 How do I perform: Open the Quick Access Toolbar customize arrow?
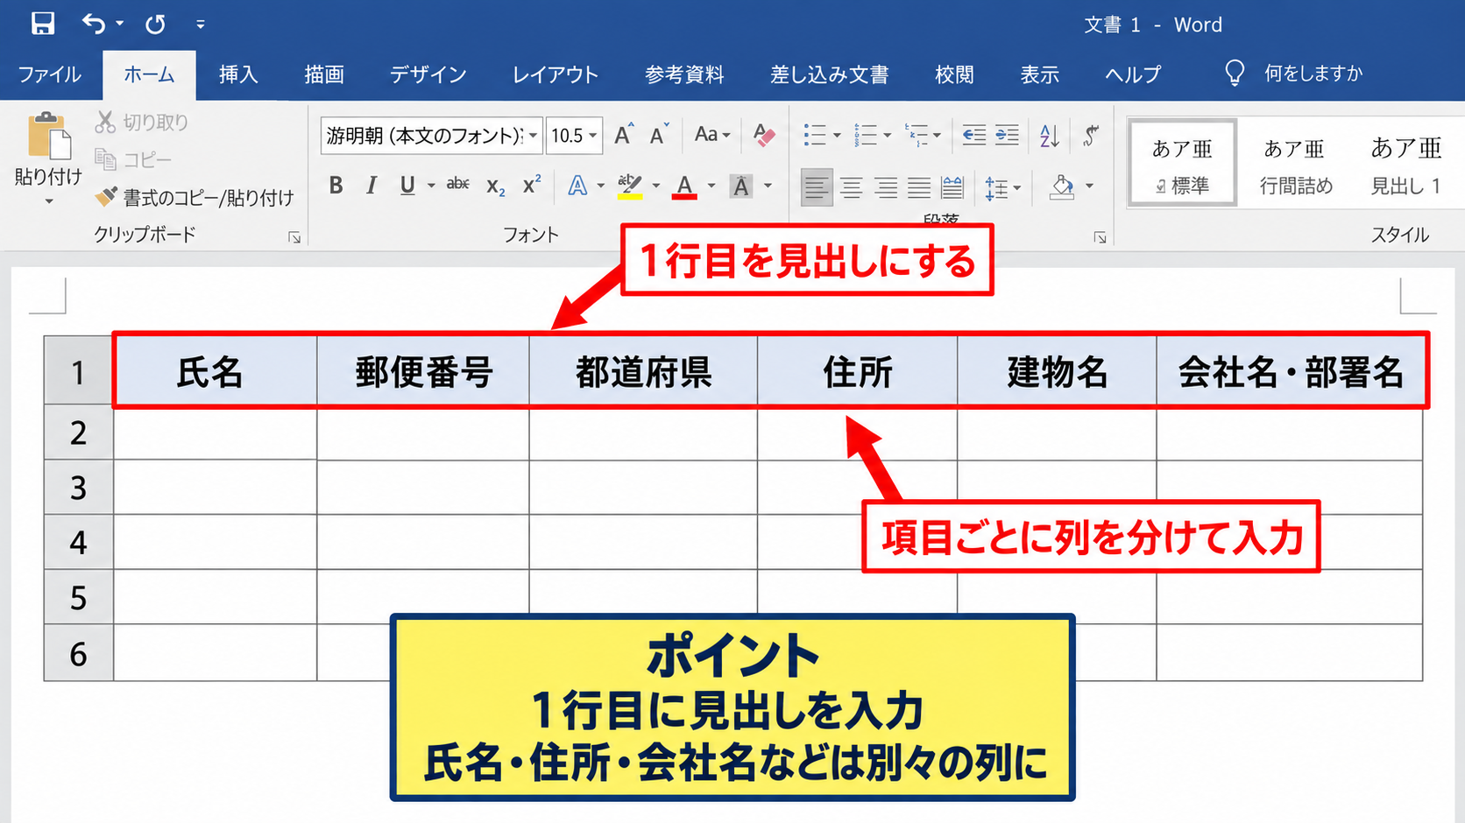[201, 25]
